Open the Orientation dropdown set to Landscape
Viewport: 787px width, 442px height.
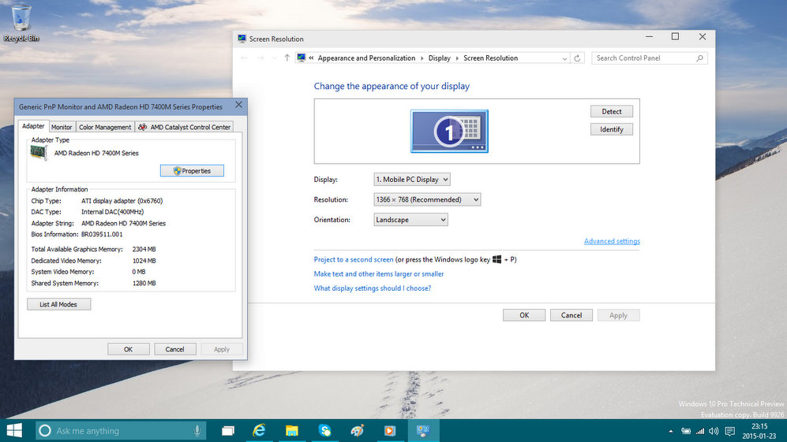(x=410, y=220)
